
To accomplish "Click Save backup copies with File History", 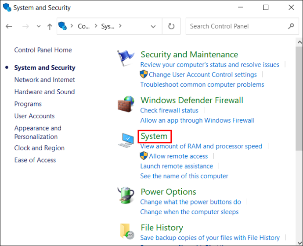I will [x=210, y=238].
